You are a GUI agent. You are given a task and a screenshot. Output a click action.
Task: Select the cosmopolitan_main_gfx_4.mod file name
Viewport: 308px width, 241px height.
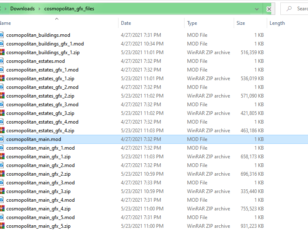click(x=40, y=200)
